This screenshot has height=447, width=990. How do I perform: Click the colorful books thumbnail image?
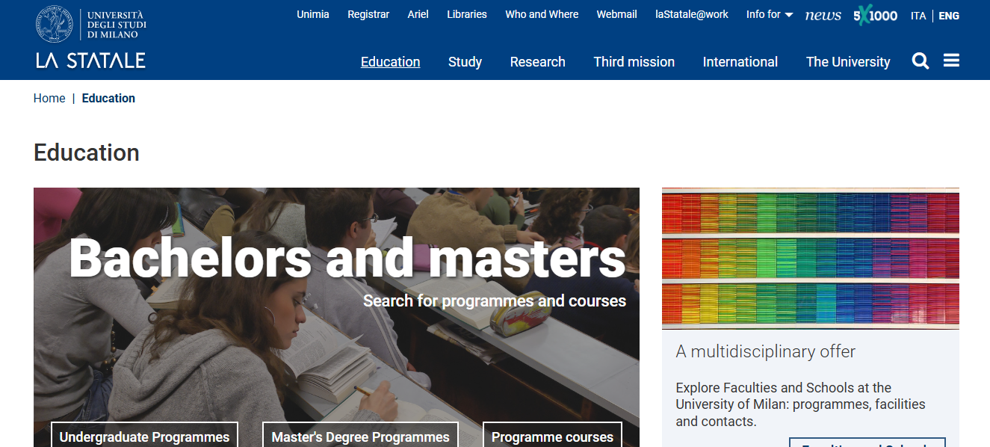coord(810,258)
